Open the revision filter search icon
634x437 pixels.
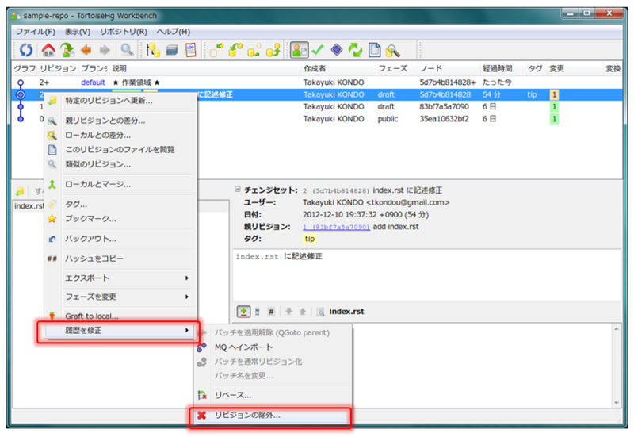pyautogui.click(x=127, y=50)
